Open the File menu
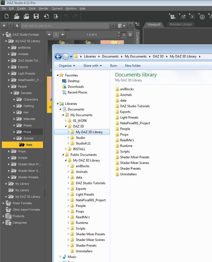This screenshot has height=262, width=212. pyautogui.click(x=4, y=8)
